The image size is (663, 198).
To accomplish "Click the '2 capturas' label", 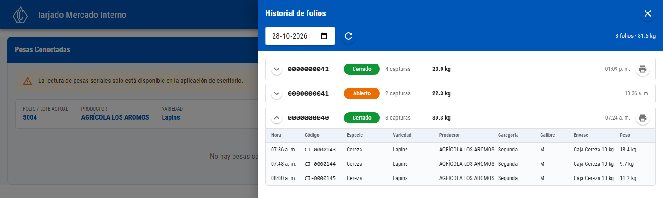I will coord(398,94).
